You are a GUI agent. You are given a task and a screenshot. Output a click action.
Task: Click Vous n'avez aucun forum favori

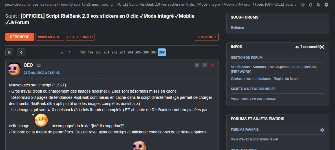pos(254,139)
